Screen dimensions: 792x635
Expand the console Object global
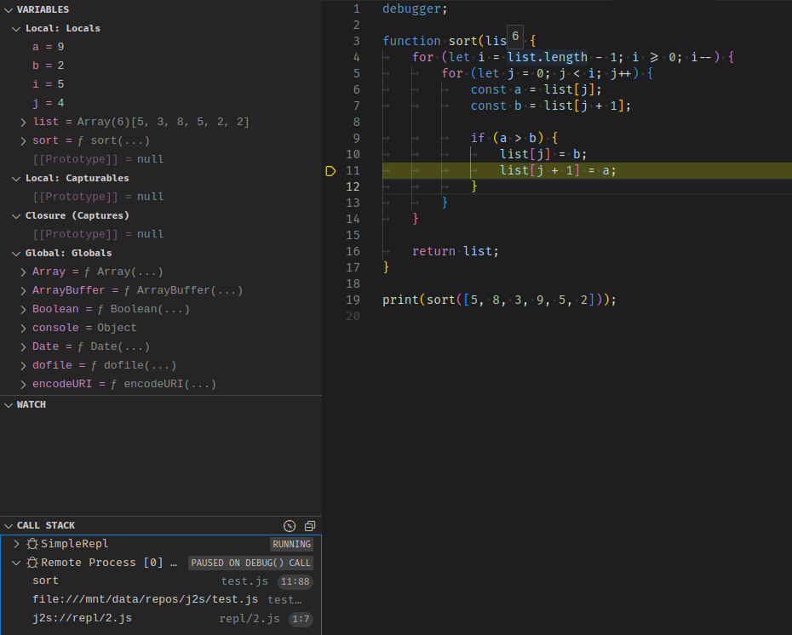click(24, 328)
